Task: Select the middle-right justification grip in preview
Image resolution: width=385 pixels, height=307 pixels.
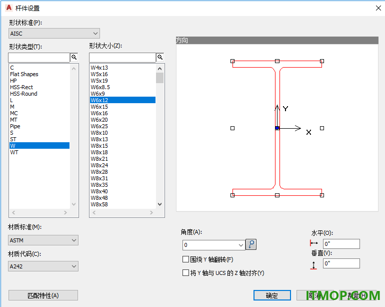Action: click(x=322, y=128)
